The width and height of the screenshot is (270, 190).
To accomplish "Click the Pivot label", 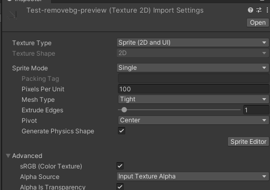I will (x=29, y=121).
